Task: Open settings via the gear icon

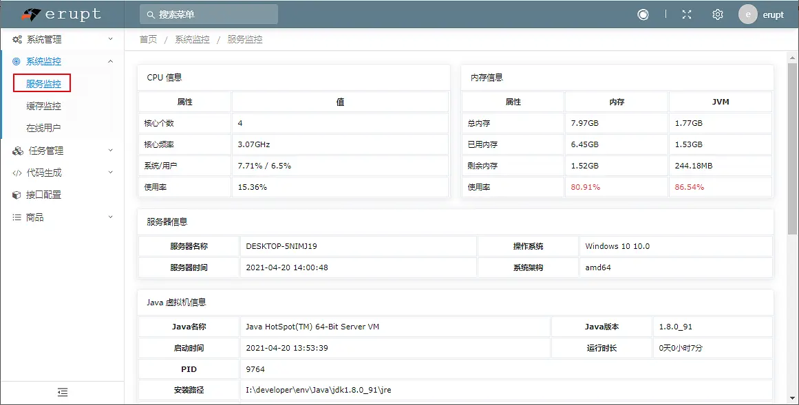Action: 717,14
